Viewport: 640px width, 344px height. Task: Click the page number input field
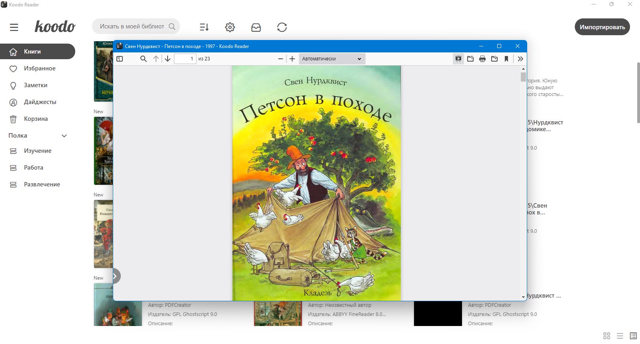[x=185, y=59]
